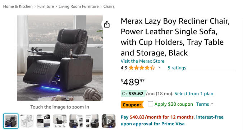
Task: Click Select from 1 plan link
Action: click(194, 93)
